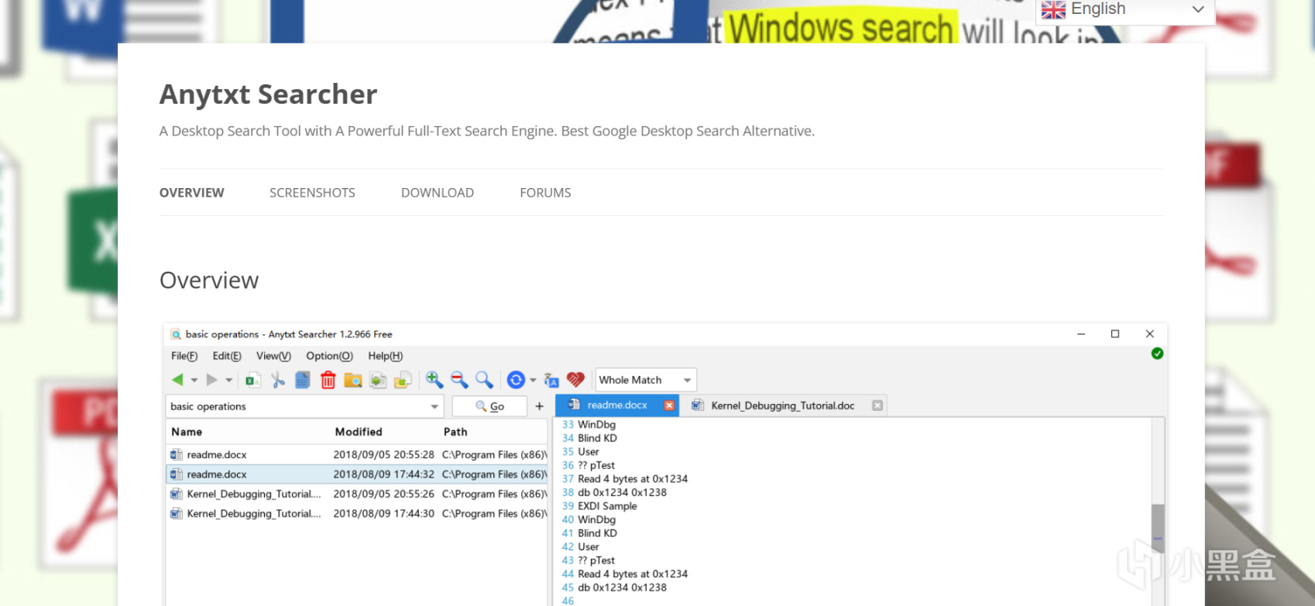Click preview line 38 'db 0x1234 0x1238'
The height and width of the screenshot is (606, 1315).
tap(622, 492)
